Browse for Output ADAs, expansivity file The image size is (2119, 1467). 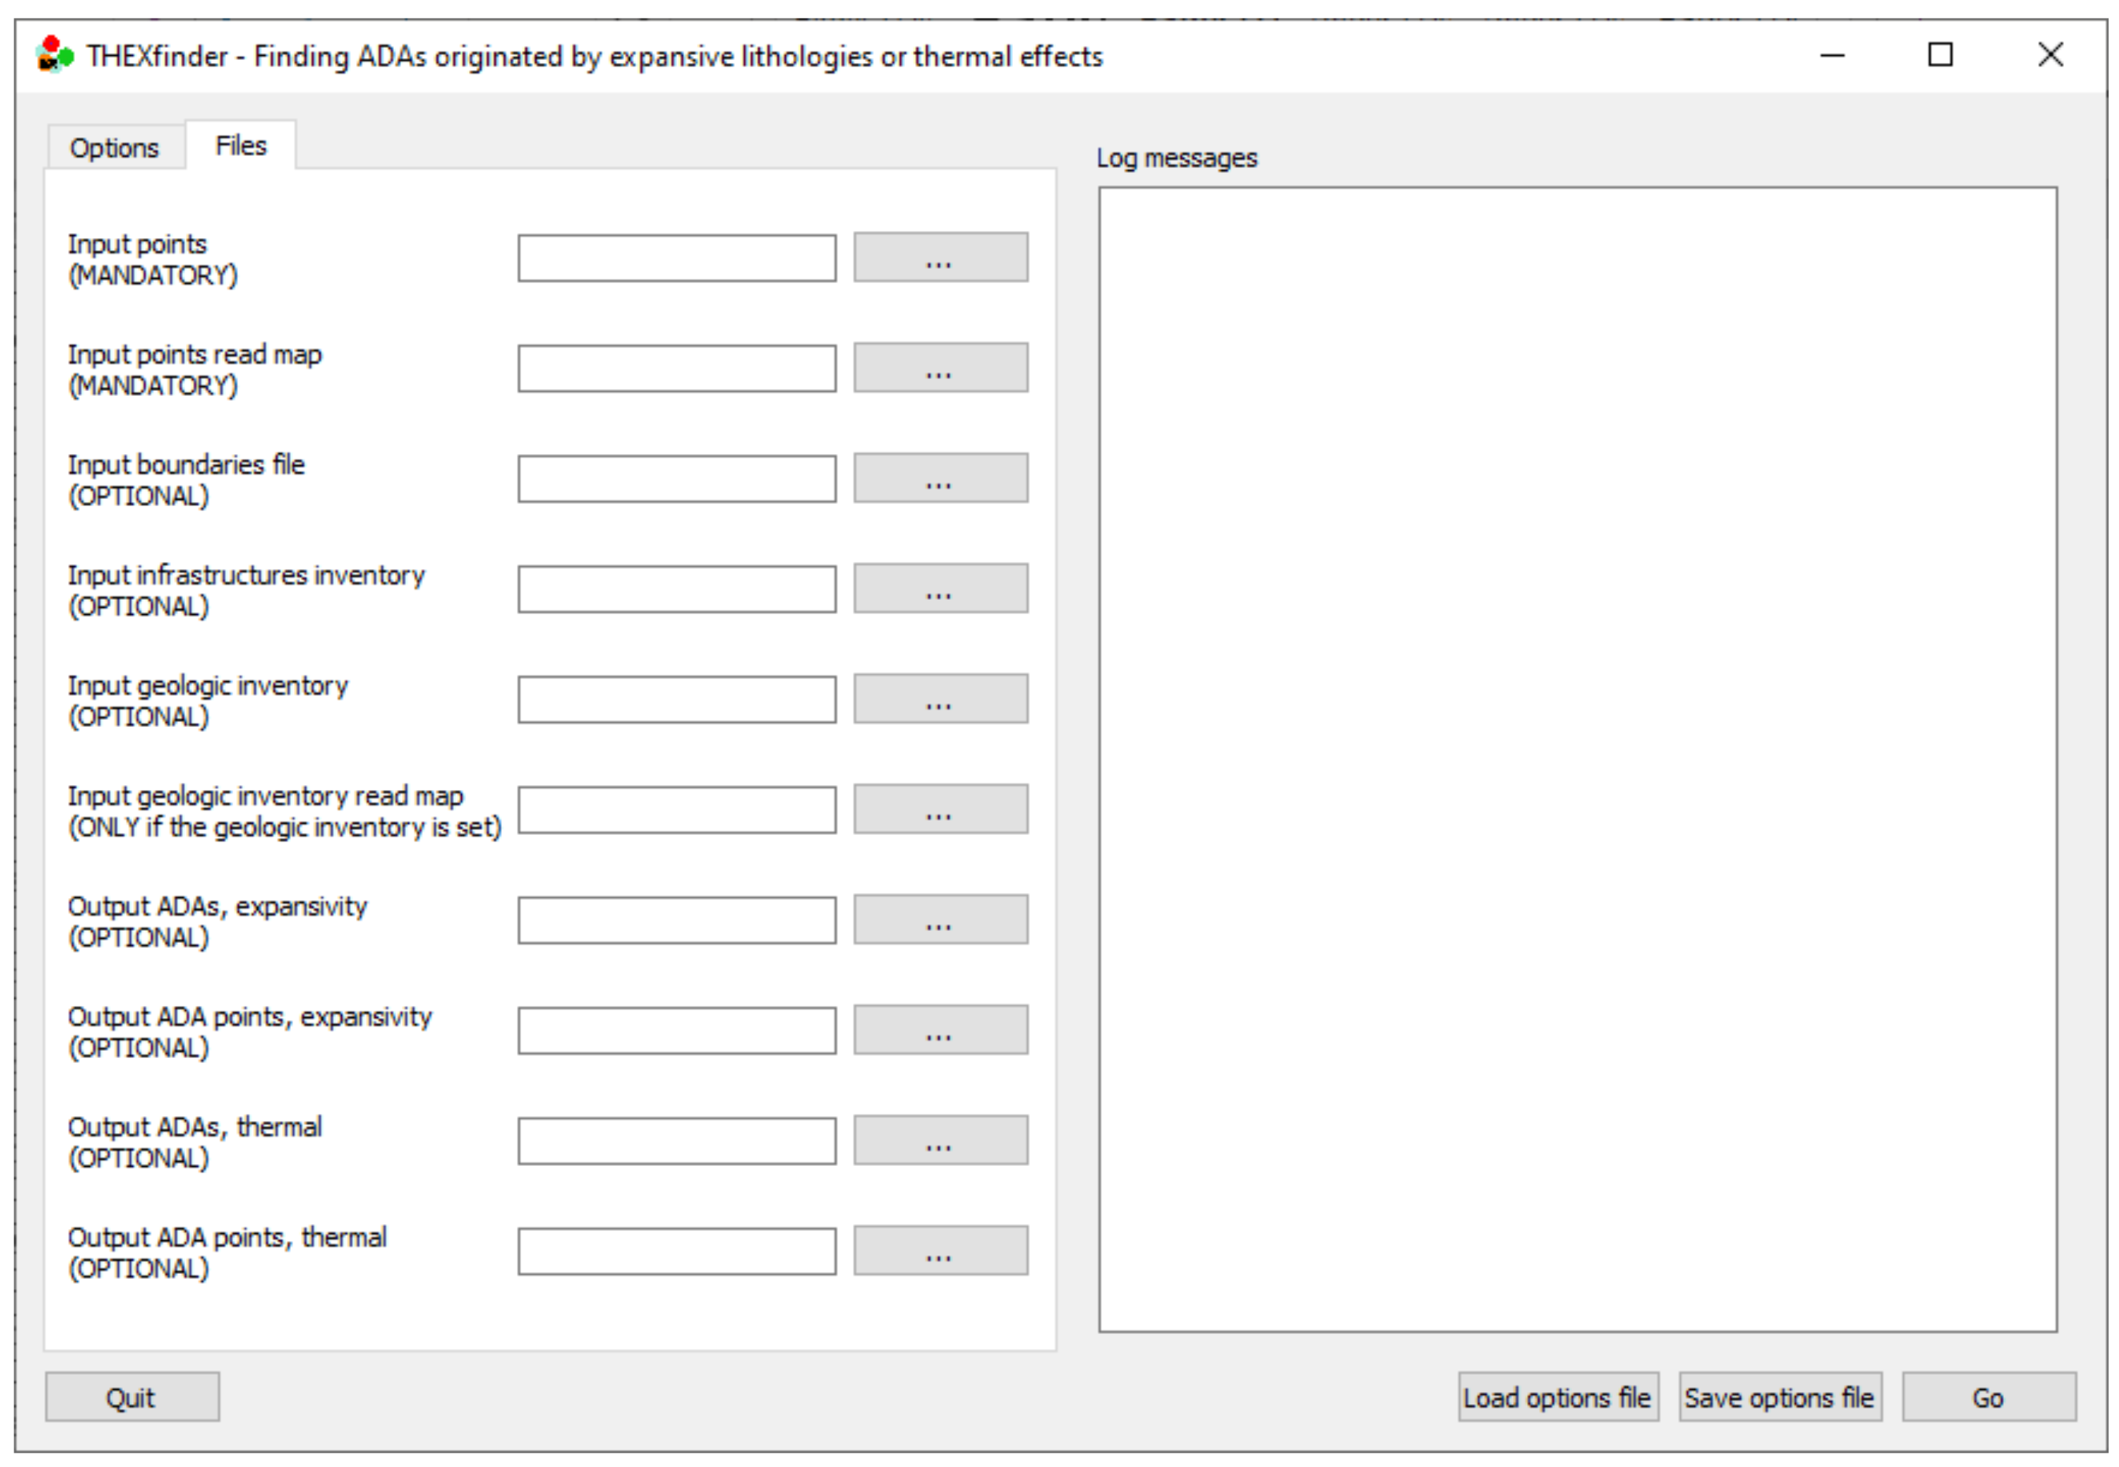pos(940,919)
